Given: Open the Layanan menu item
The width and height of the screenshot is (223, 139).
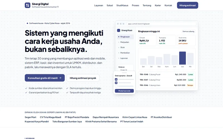Looking at the screenshot, I should tap(99, 5).
